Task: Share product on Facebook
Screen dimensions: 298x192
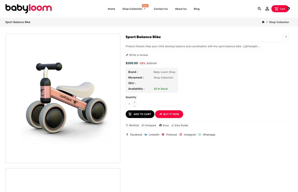Action: pyautogui.click(x=134, y=135)
